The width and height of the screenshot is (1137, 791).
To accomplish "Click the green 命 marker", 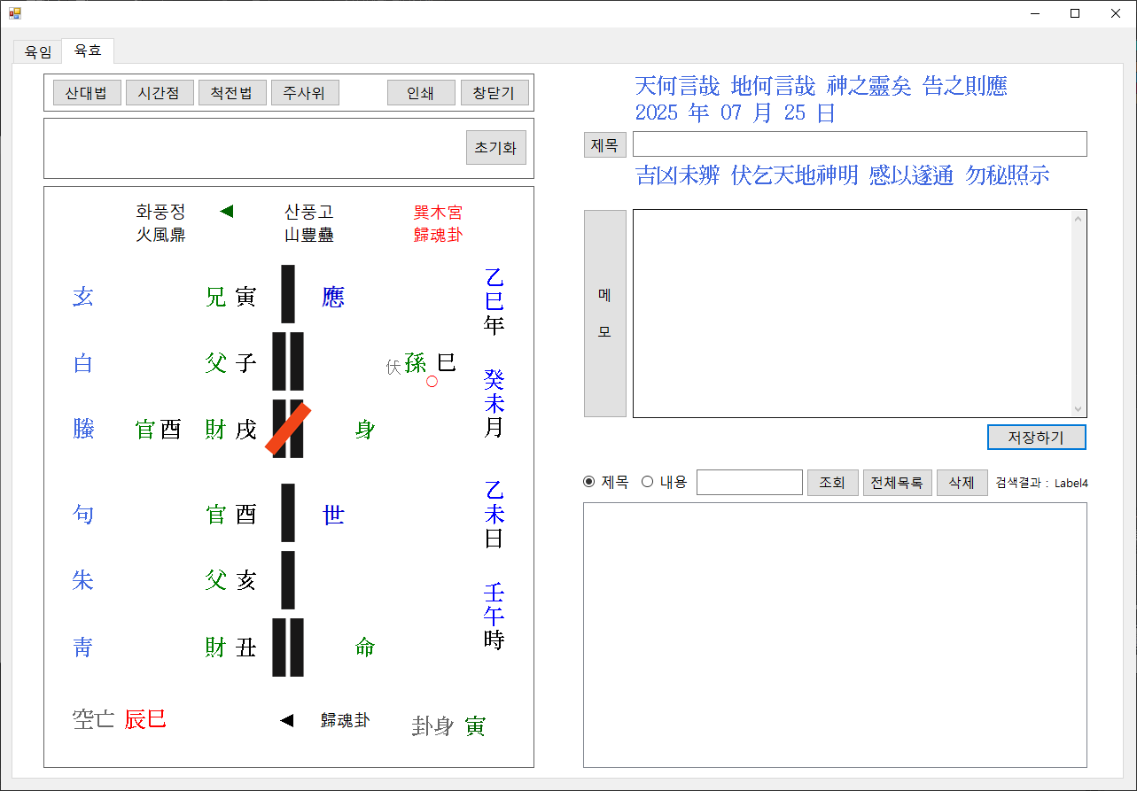I will [x=364, y=648].
